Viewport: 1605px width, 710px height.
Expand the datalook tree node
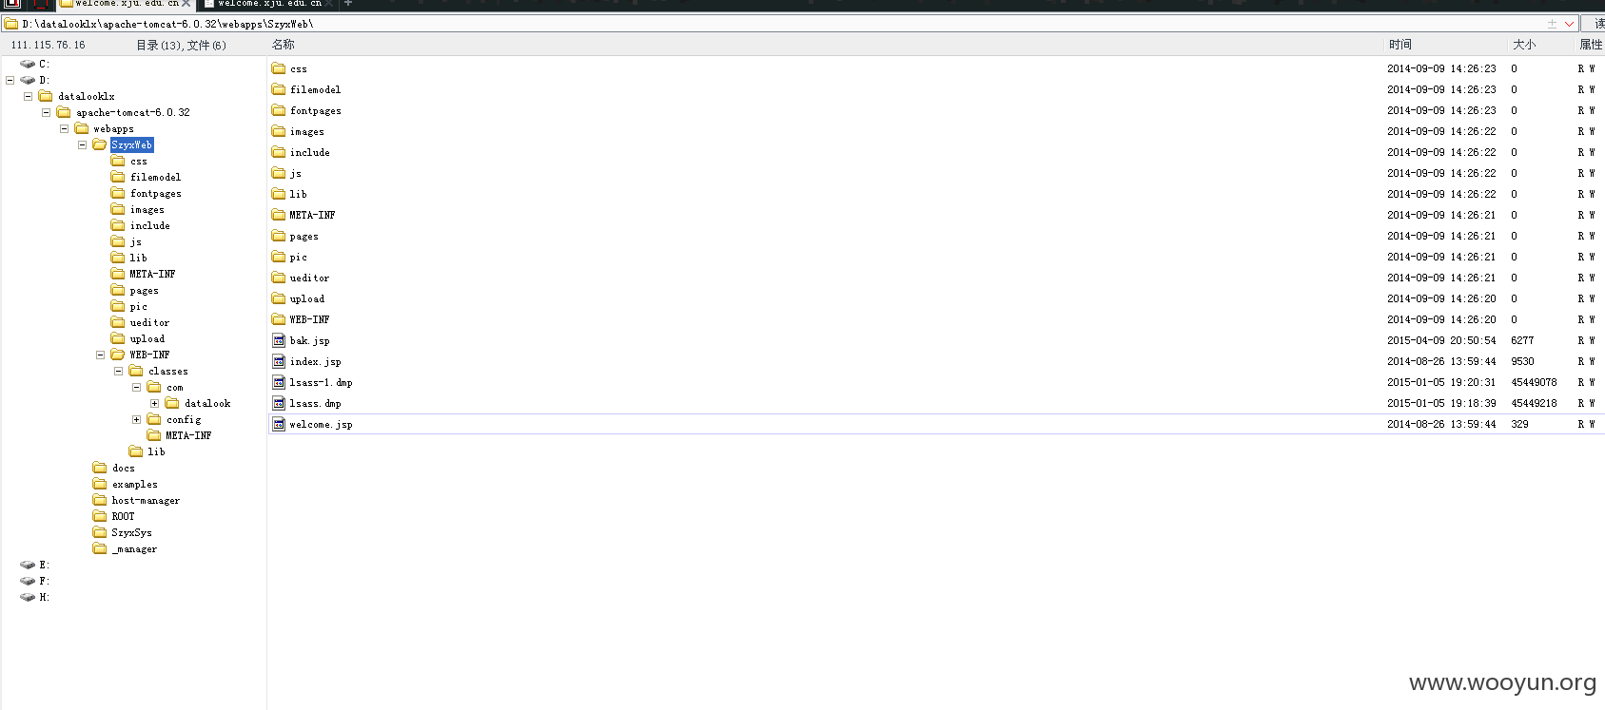[x=154, y=403]
